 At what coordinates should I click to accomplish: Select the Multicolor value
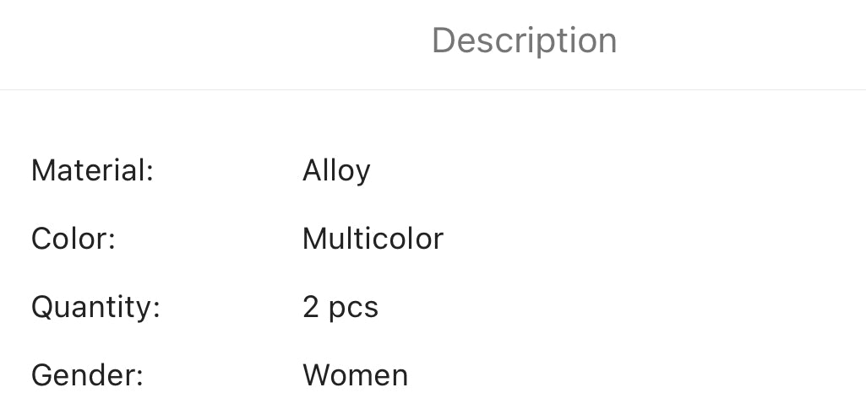(373, 239)
